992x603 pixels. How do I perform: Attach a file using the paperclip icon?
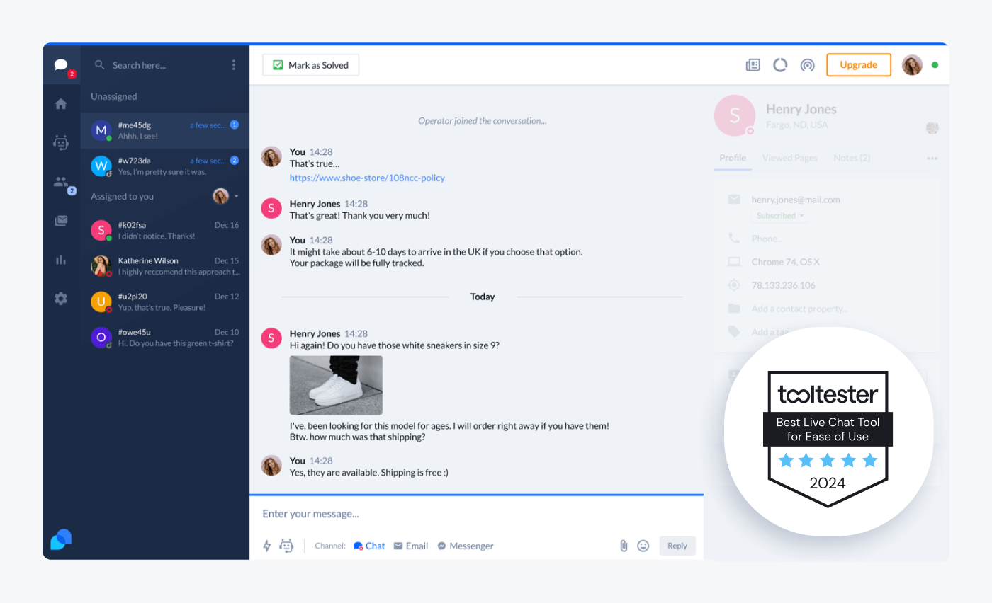tap(624, 546)
